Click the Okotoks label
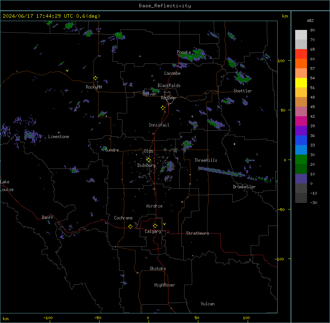Screen dimensions: 330x323 coord(158,269)
